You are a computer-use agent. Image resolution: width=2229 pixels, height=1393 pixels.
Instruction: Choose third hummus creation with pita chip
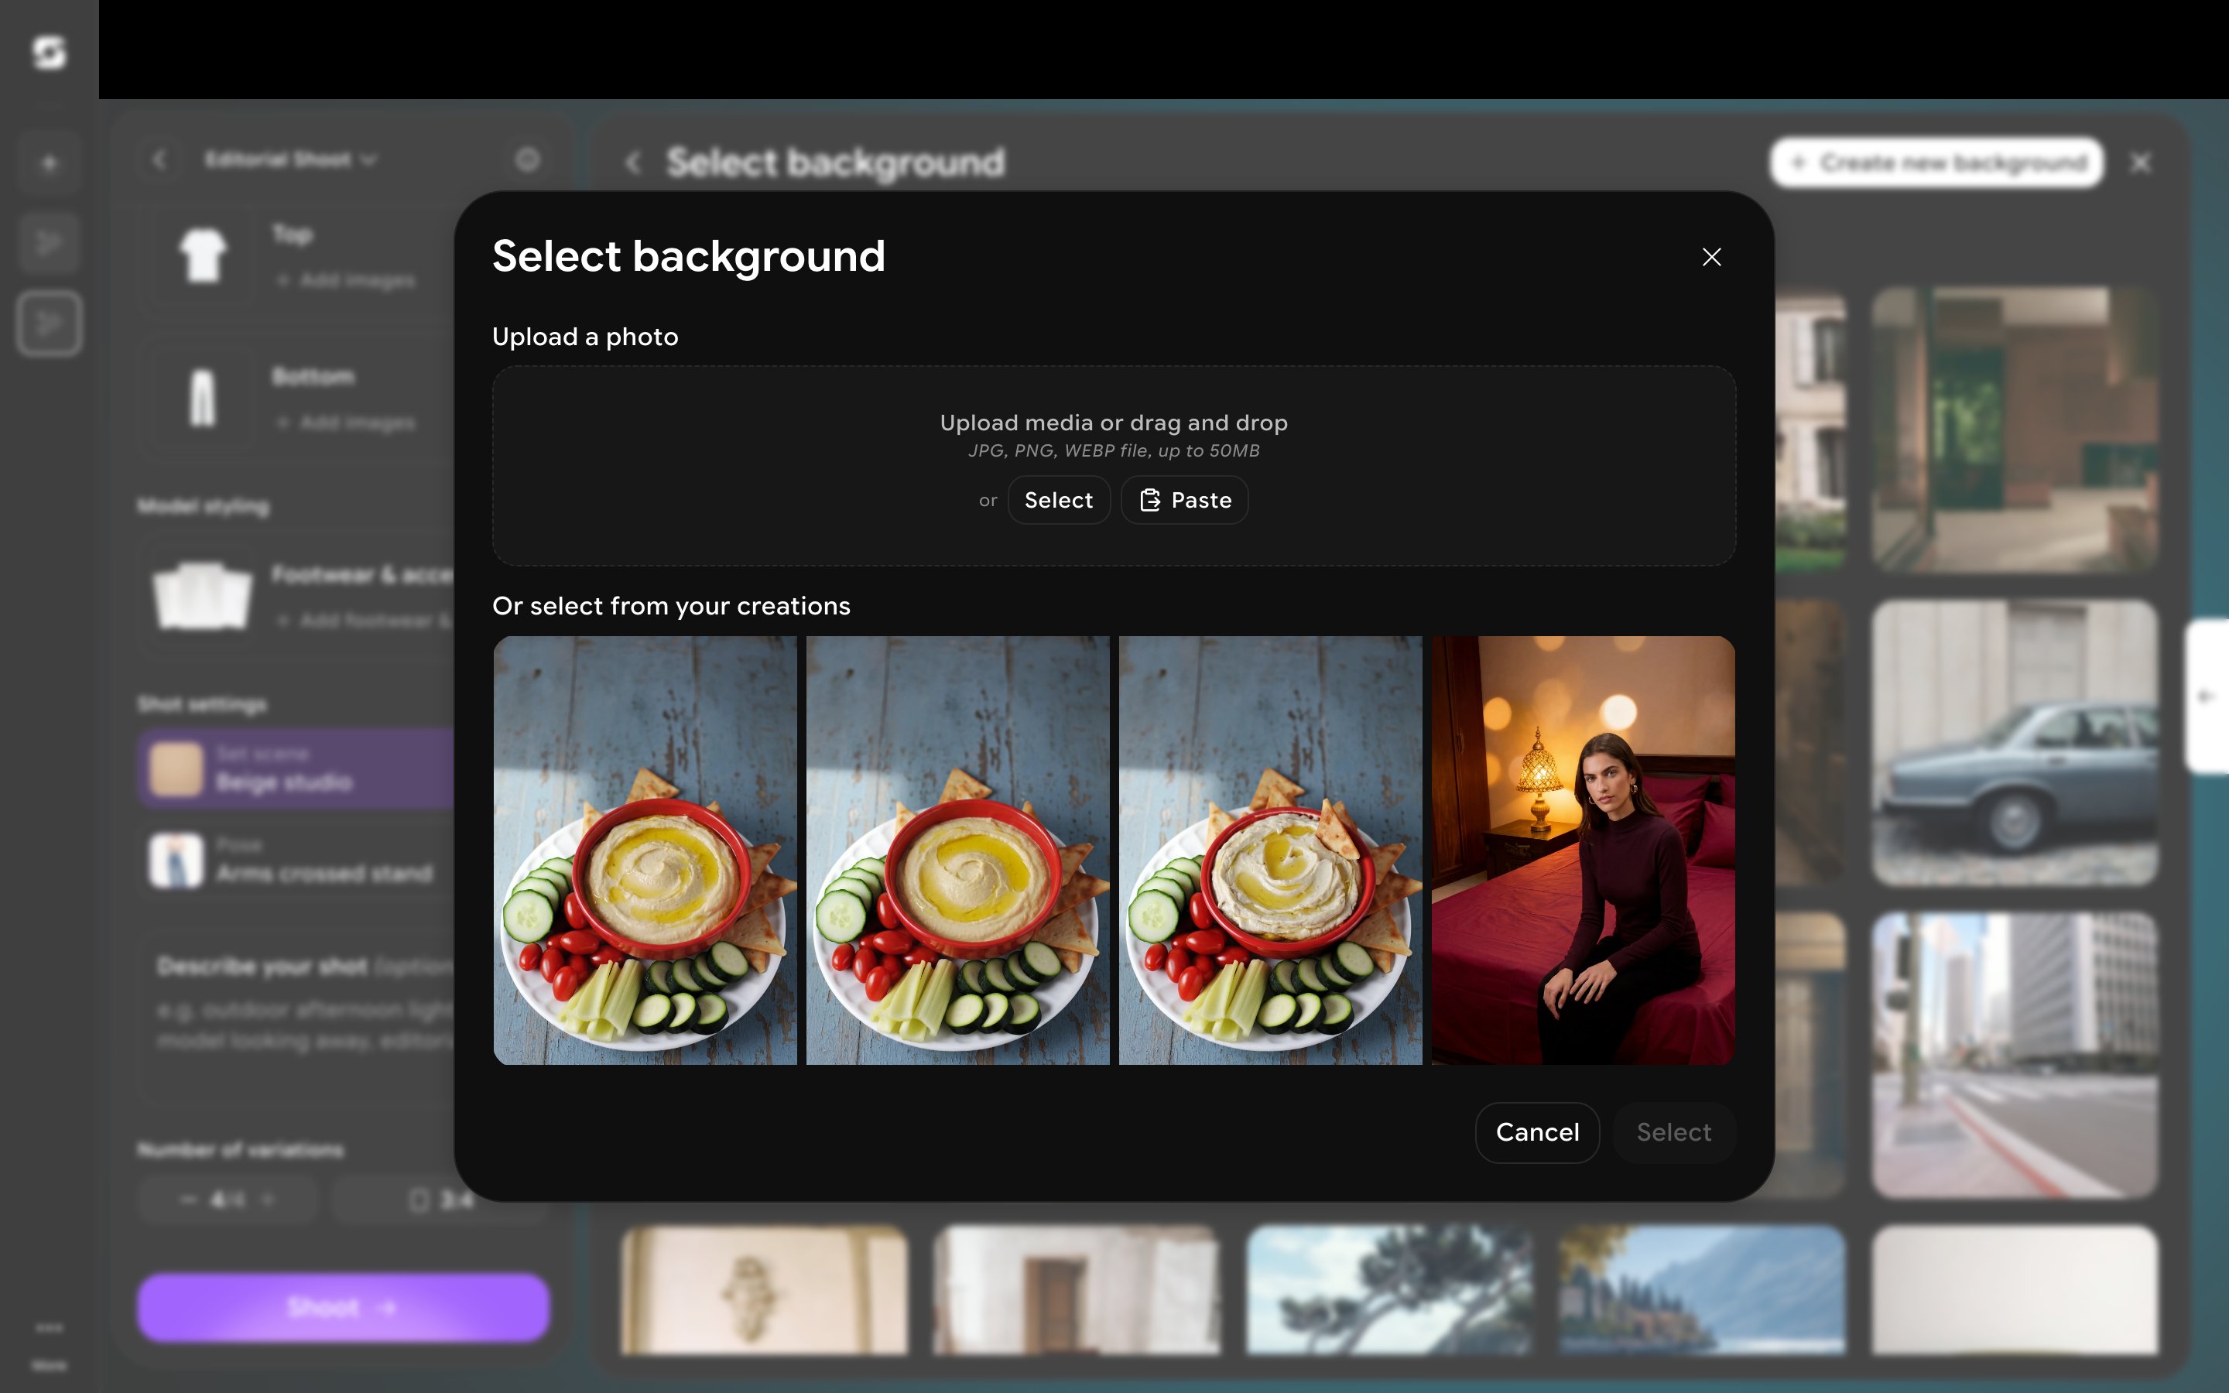pos(1270,851)
